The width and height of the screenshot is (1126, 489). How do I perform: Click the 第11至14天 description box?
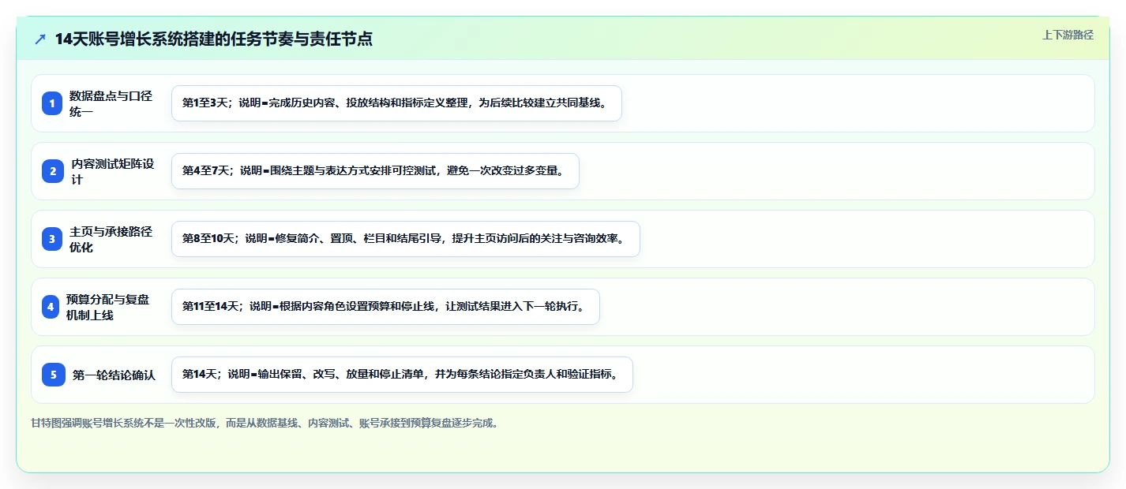(x=385, y=307)
